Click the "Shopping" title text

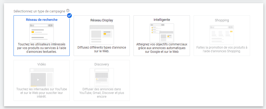[x=222, y=20]
